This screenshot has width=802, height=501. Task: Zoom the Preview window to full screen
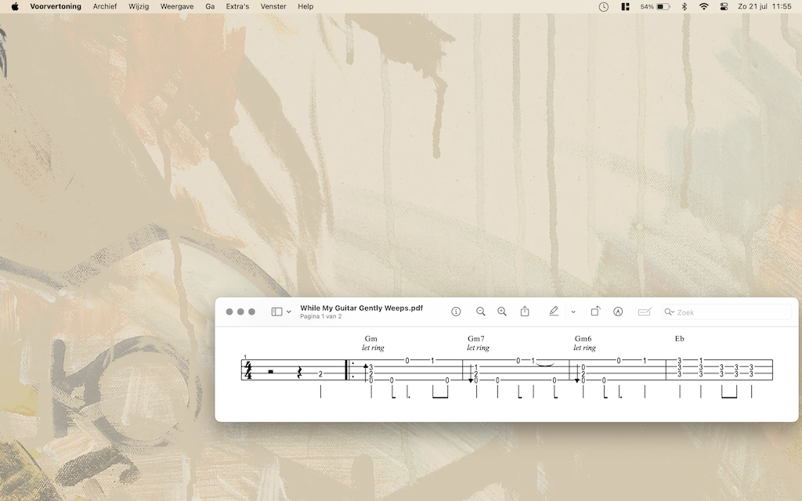tap(251, 312)
